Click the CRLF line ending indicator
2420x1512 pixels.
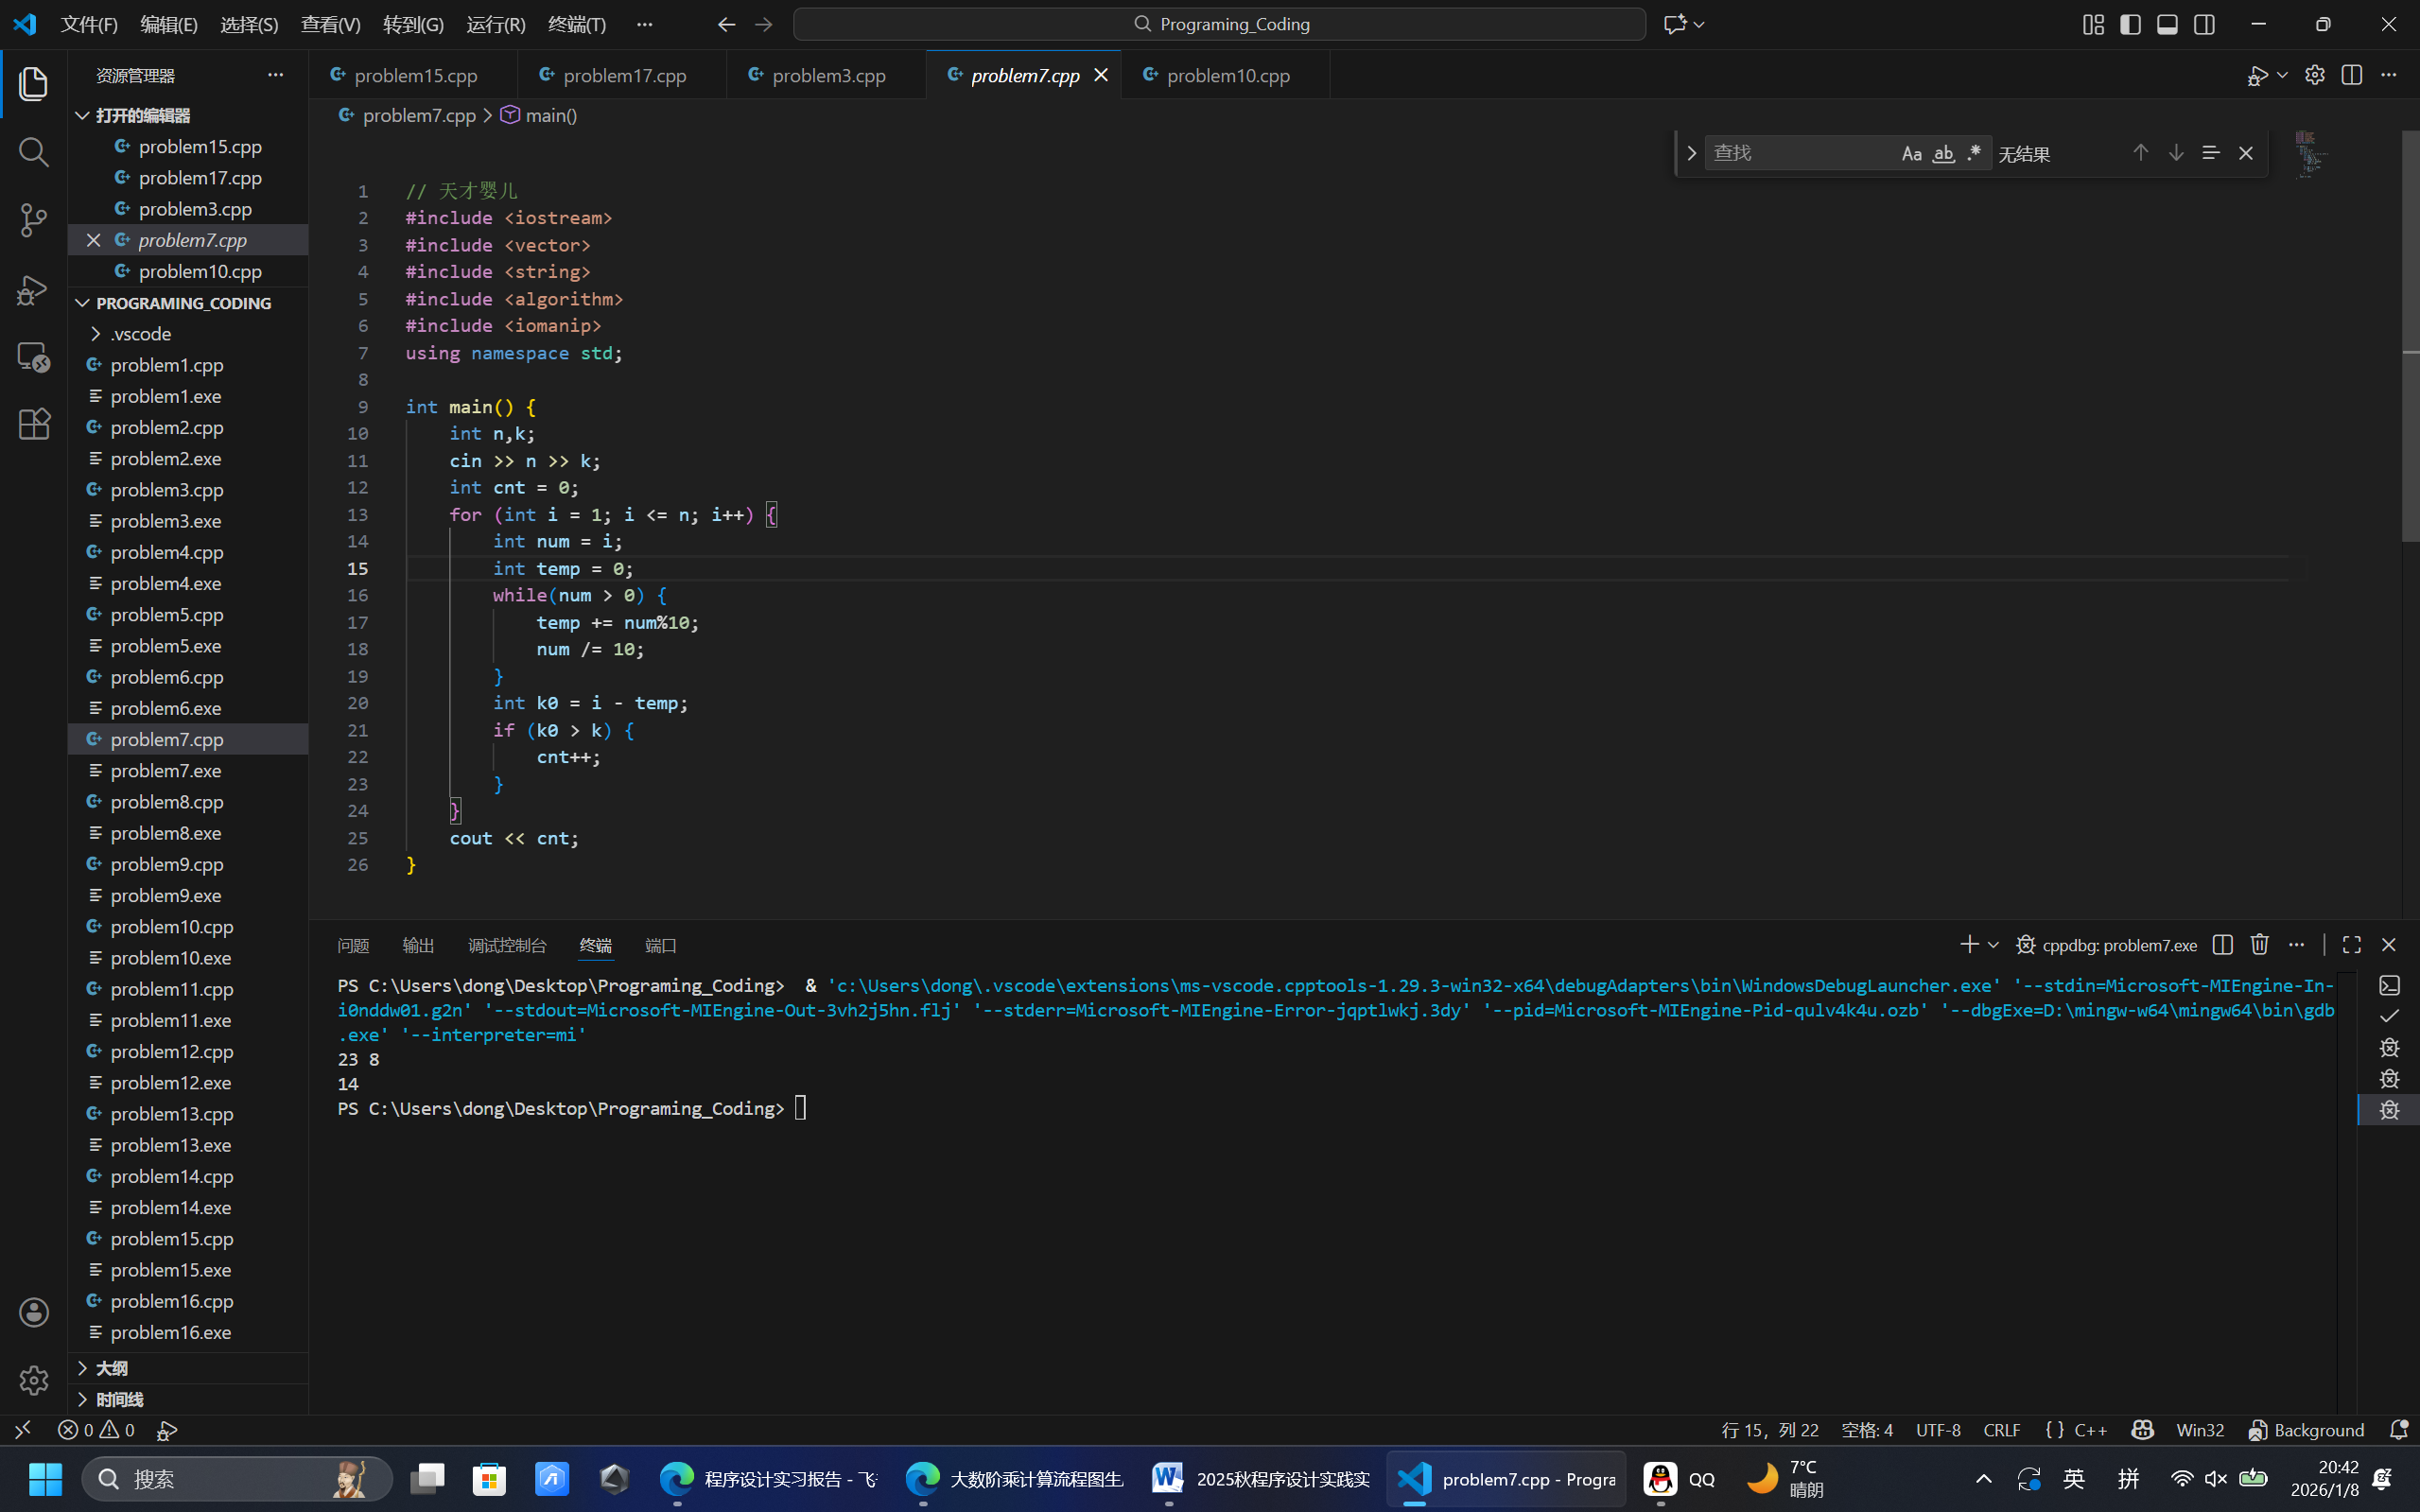pos(2001,1430)
